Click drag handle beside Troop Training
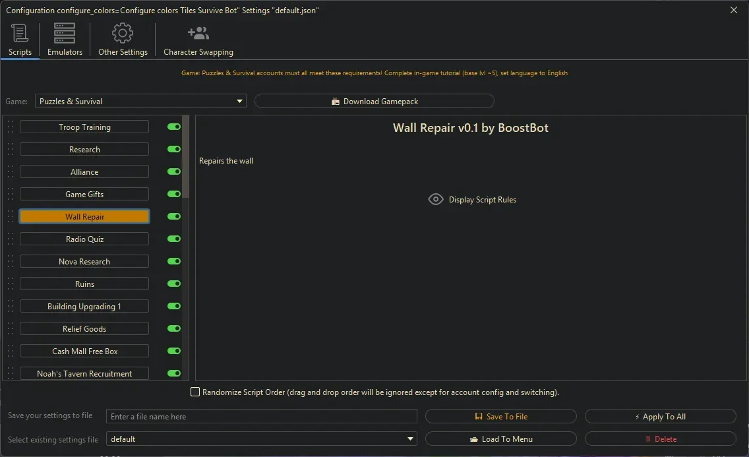This screenshot has height=457, width=749. coord(11,127)
